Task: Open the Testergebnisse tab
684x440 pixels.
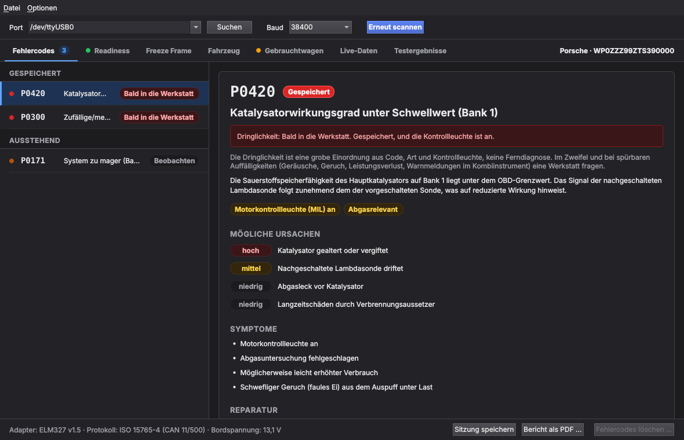Action: [420, 50]
